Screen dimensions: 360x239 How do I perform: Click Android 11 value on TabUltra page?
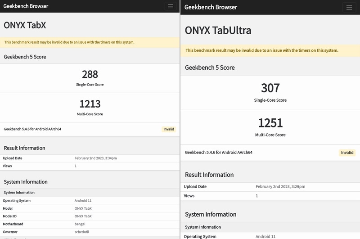[x=265, y=236]
